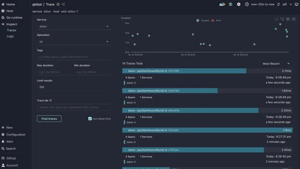Open the Most Recent sorting dropdown

click(x=274, y=63)
